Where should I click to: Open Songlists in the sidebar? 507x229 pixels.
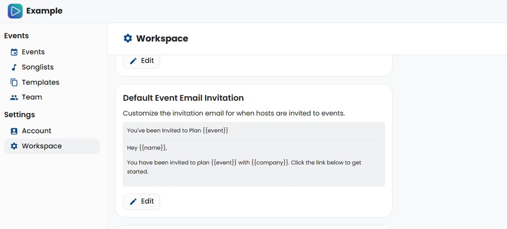pos(52,67)
